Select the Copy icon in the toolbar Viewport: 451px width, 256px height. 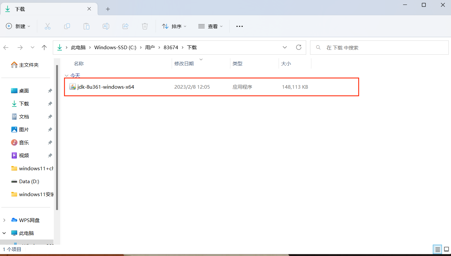[x=67, y=26]
